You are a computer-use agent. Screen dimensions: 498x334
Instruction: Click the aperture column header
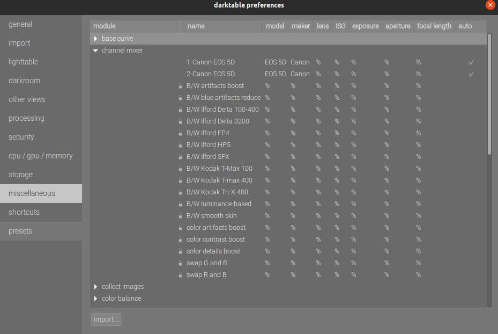point(398,26)
